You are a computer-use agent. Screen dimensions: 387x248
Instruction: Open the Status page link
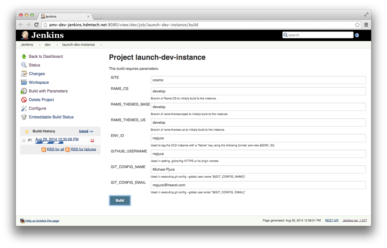pyautogui.click(x=35, y=65)
